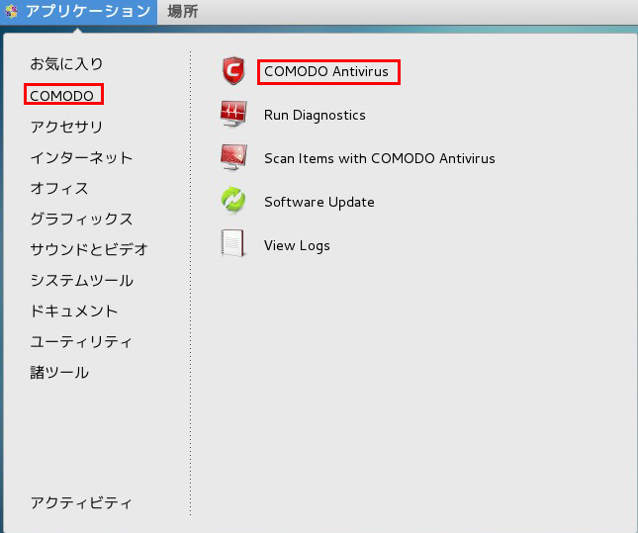Screen dimensions: 638x533
Task: Click the View Logs notebook icon
Action: pos(233,245)
